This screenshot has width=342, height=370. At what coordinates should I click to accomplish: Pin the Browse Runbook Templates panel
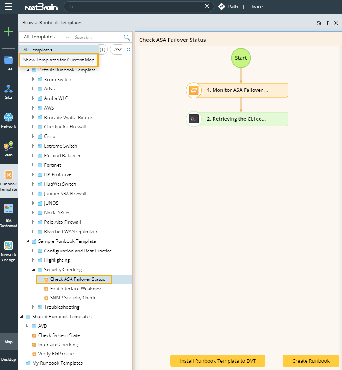click(x=327, y=23)
